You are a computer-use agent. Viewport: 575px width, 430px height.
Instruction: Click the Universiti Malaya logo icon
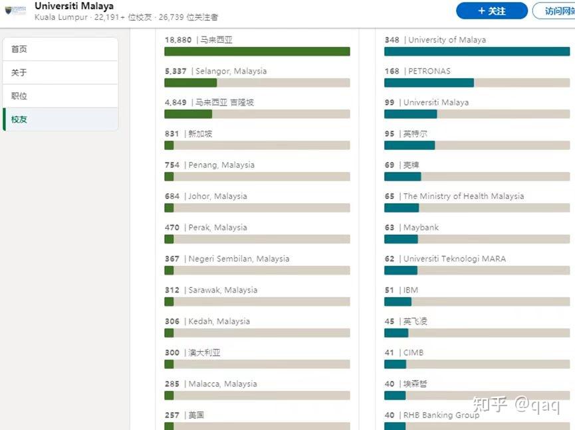16,11
